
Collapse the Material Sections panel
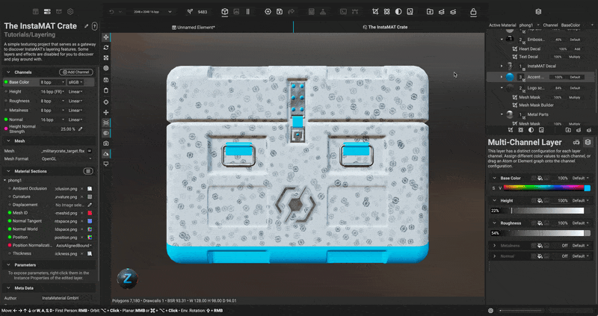(x=9, y=171)
